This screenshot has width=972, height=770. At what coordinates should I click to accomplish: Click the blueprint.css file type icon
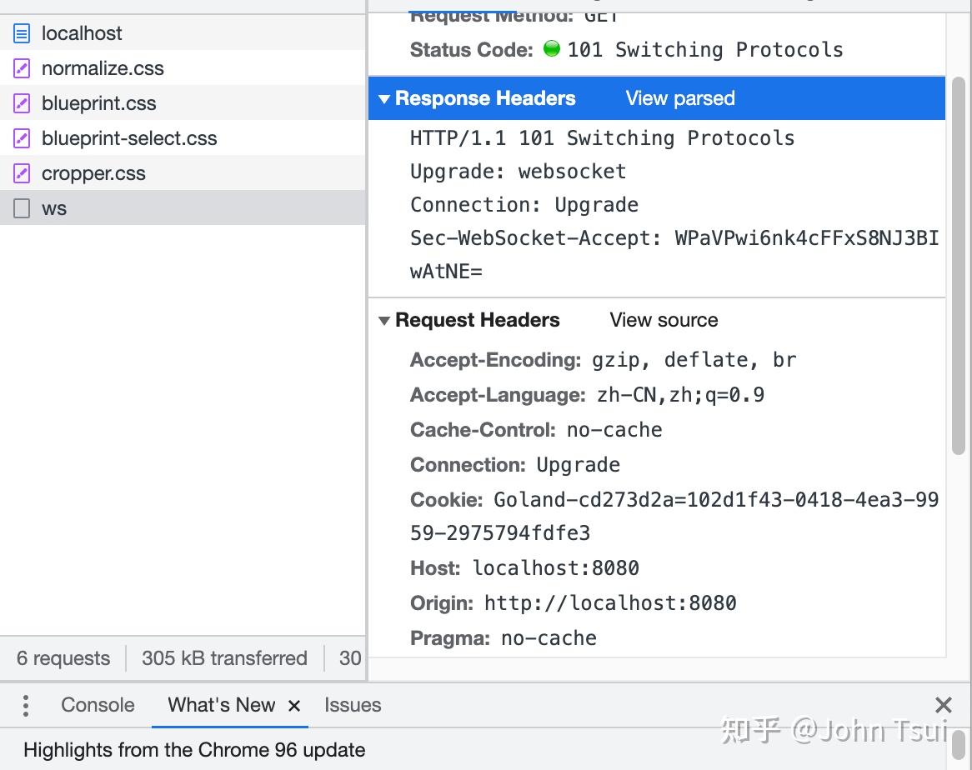point(20,103)
